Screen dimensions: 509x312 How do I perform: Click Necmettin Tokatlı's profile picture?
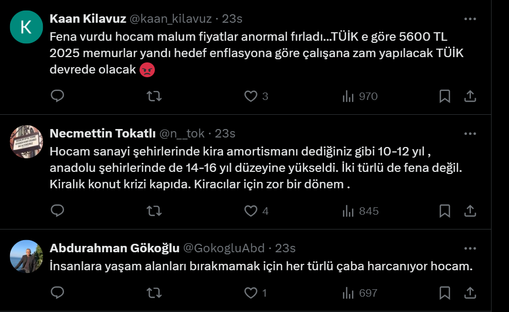click(x=26, y=142)
